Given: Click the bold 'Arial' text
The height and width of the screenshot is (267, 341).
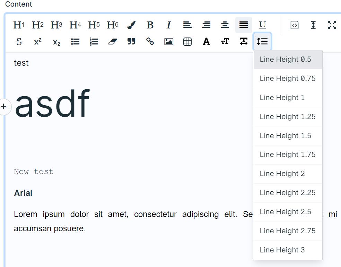Looking at the screenshot, I should [23, 193].
